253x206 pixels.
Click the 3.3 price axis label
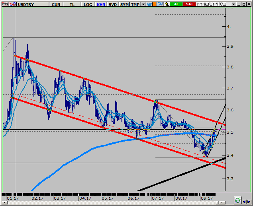(230, 179)
